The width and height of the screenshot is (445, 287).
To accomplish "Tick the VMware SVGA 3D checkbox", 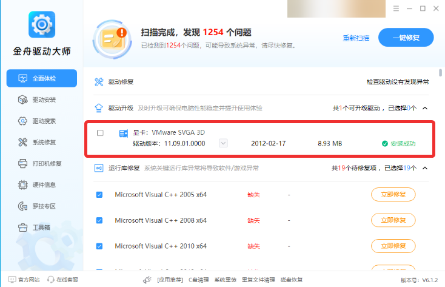I will click(x=100, y=133).
